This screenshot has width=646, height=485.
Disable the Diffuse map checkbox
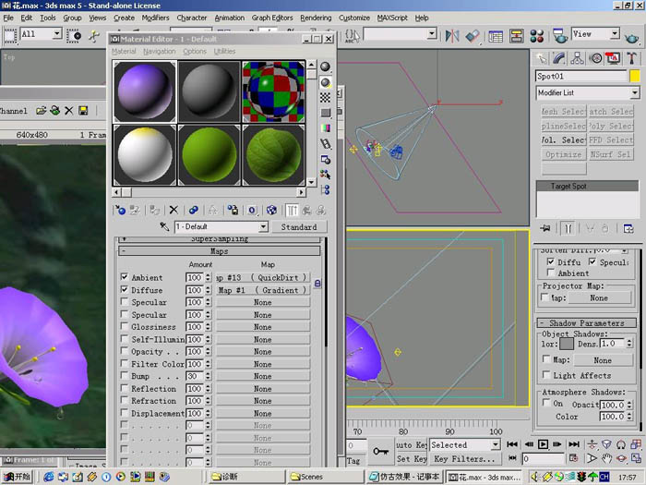(x=124, y=289)
